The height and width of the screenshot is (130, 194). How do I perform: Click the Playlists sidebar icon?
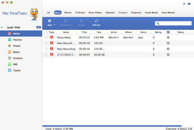click(9, 40)
